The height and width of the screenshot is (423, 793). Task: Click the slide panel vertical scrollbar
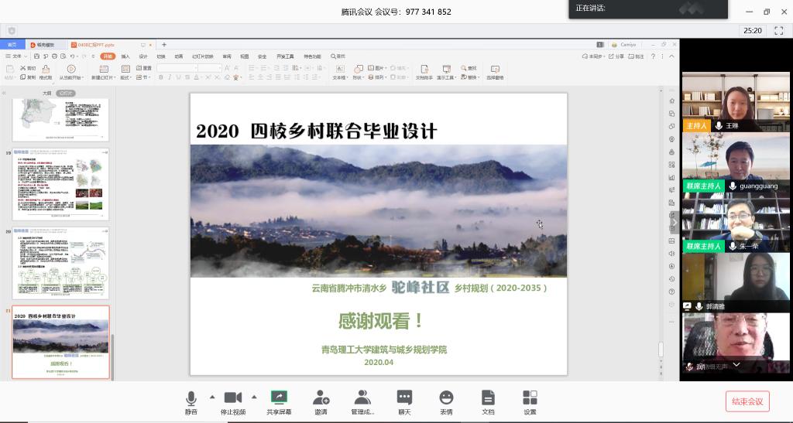[x=114, y=232]
